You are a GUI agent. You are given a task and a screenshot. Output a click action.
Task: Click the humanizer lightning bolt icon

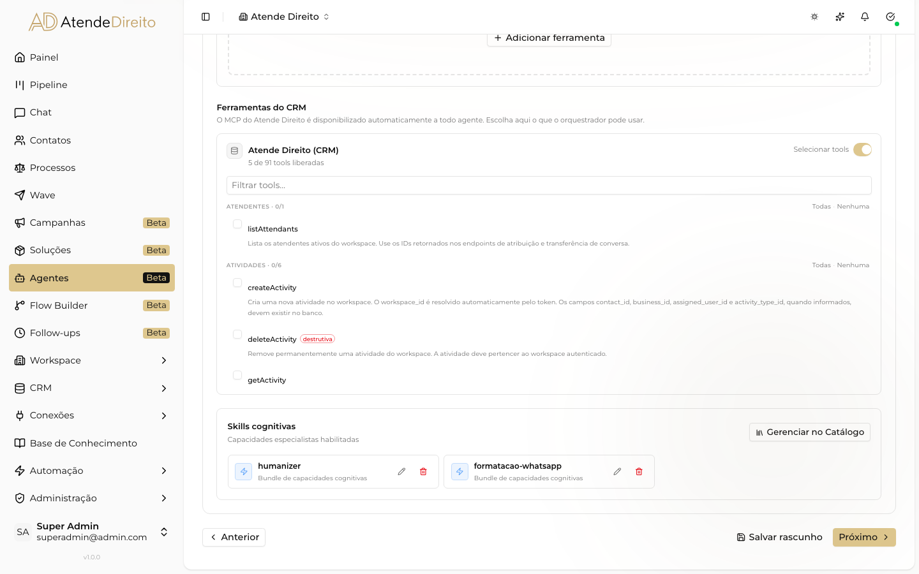[244, 471]
